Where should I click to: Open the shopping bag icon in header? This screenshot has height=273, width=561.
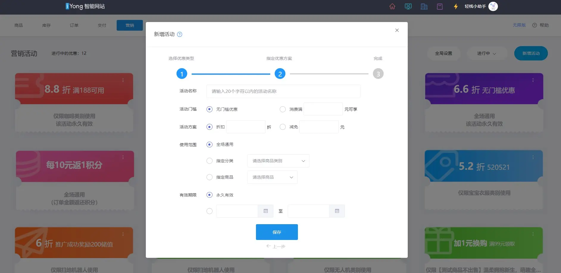pyautogui.click(x=440, y=7)
